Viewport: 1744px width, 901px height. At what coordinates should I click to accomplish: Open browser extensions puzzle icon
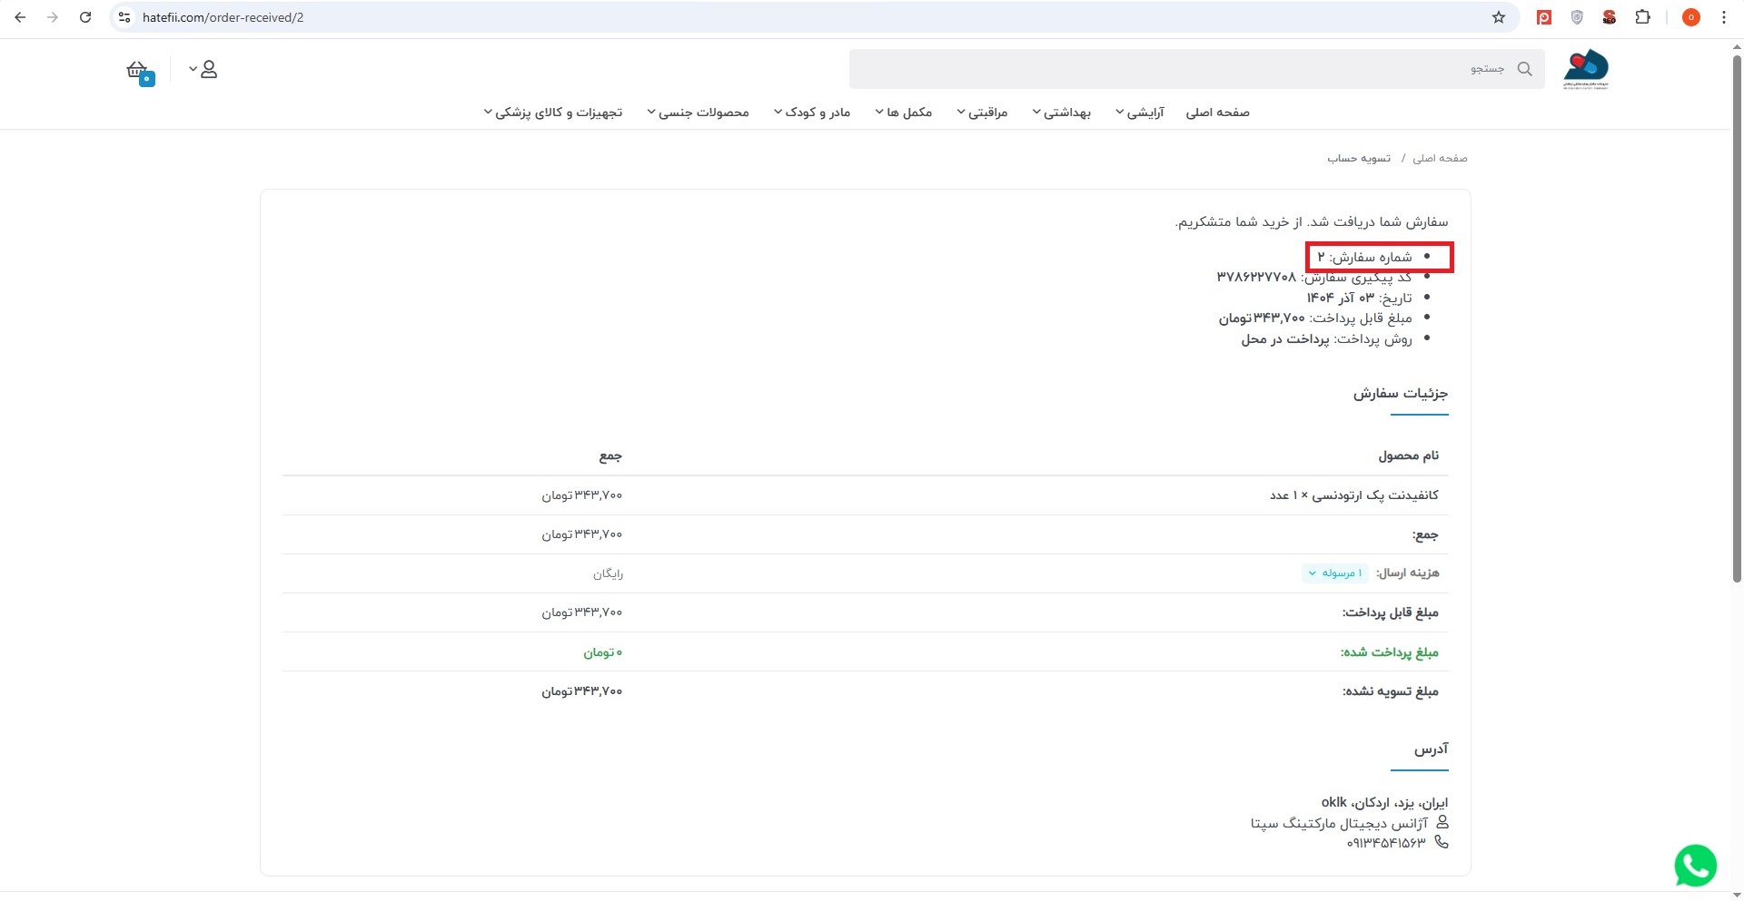(x=1642, y=17)
